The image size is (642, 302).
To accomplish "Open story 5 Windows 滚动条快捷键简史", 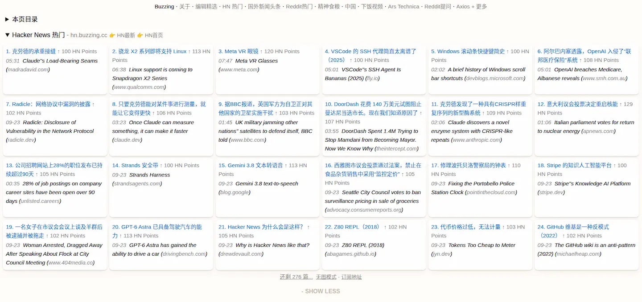I will pyautogui.click(x=468, y=52).
